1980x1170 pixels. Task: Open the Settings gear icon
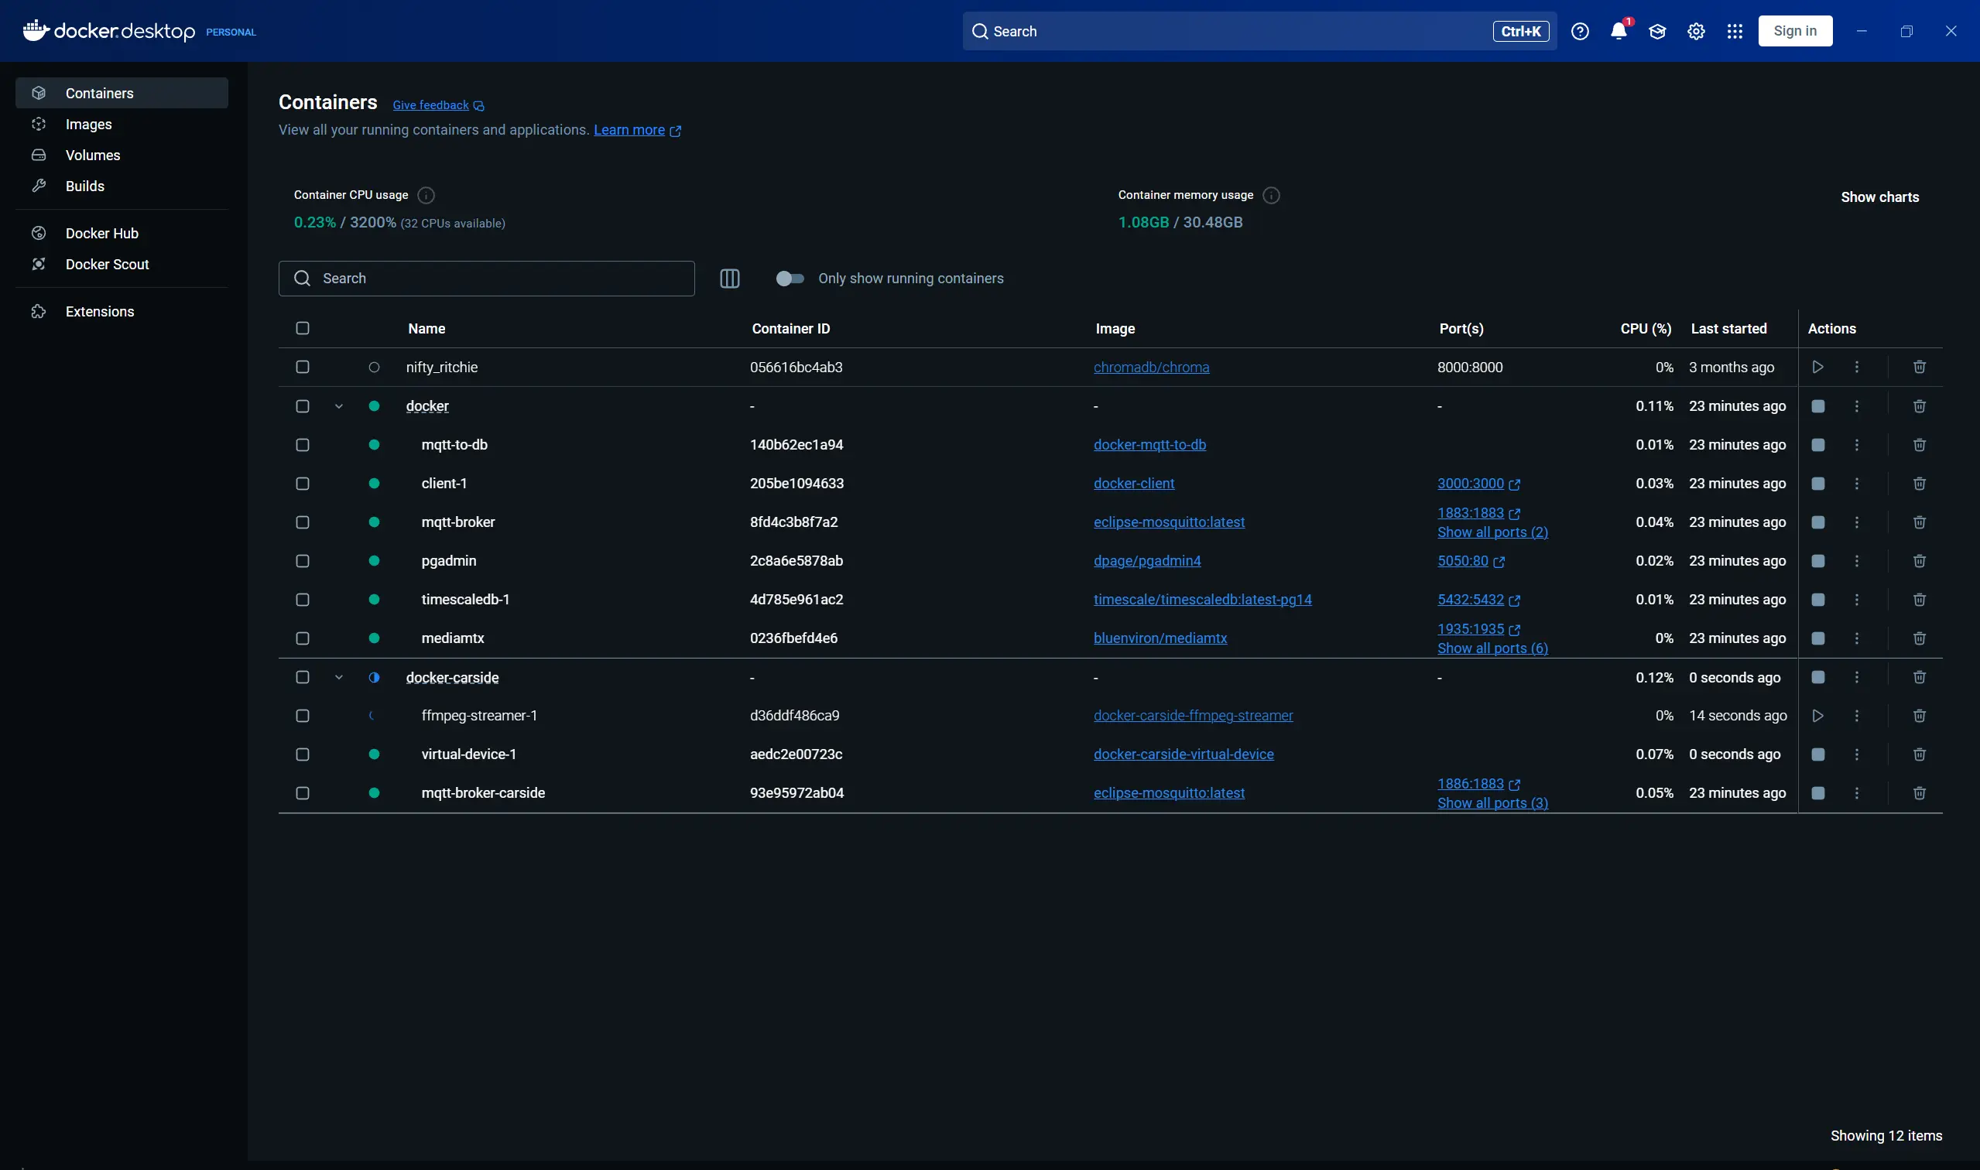click(1696, 32)
